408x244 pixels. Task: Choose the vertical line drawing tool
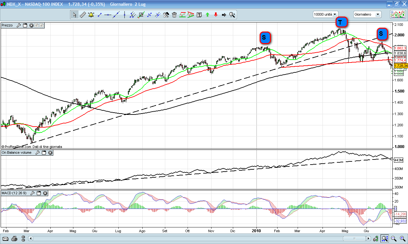pyautogui.click(x=124, y=15)
